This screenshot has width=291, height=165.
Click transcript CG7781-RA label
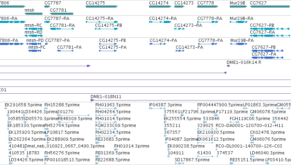point(63,25)
